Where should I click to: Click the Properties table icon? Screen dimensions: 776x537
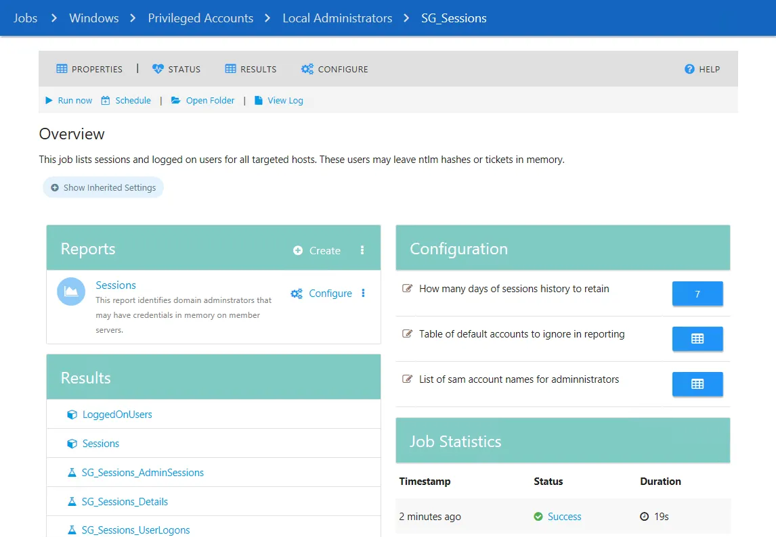(x=62, y=69)
